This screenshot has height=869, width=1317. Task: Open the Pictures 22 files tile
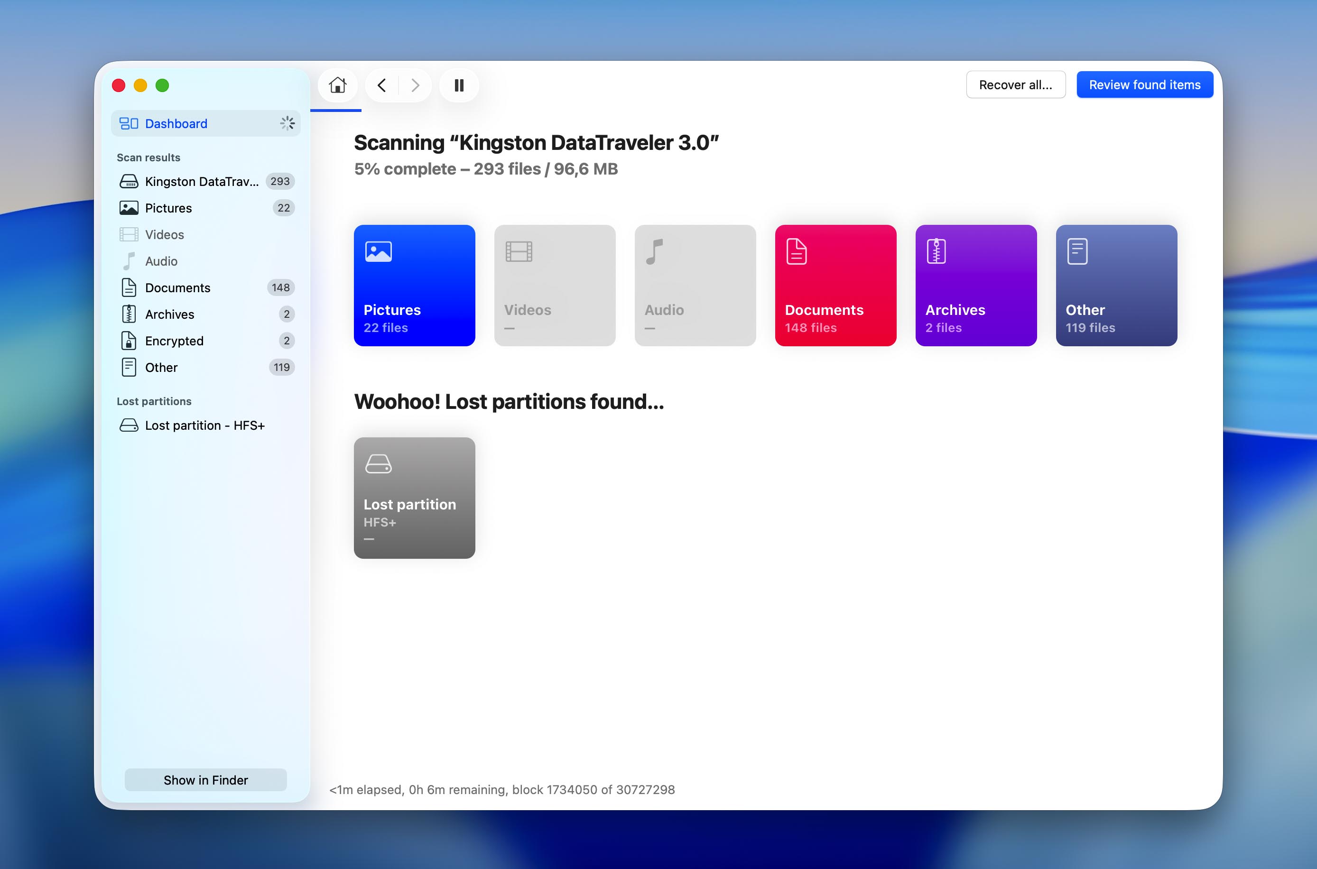pos(415,286)
